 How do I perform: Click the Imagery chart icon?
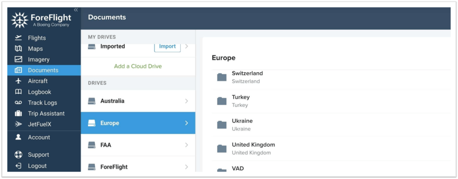tap(18, 59)
